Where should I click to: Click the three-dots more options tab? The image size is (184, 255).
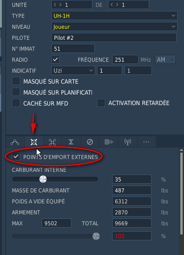[146, 142]
